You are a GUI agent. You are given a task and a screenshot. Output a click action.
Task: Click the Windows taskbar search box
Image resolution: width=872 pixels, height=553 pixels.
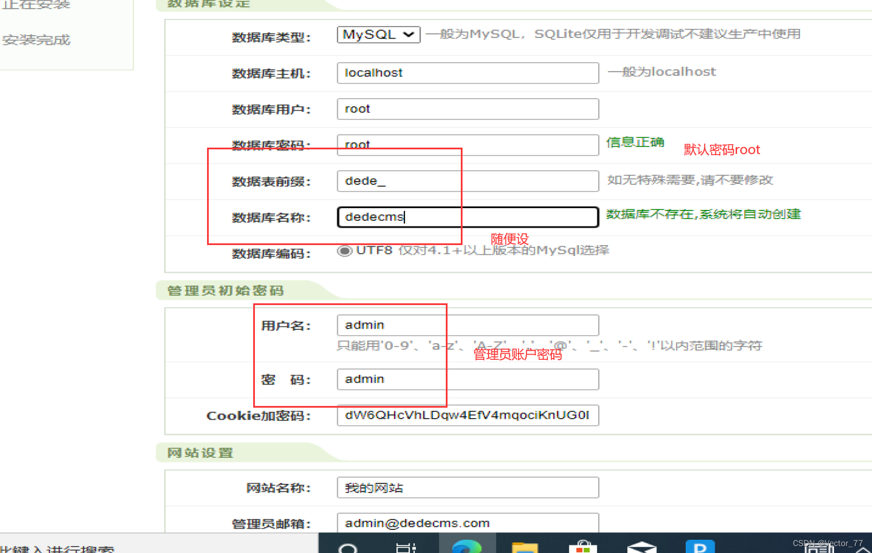(x=159, y=543)
